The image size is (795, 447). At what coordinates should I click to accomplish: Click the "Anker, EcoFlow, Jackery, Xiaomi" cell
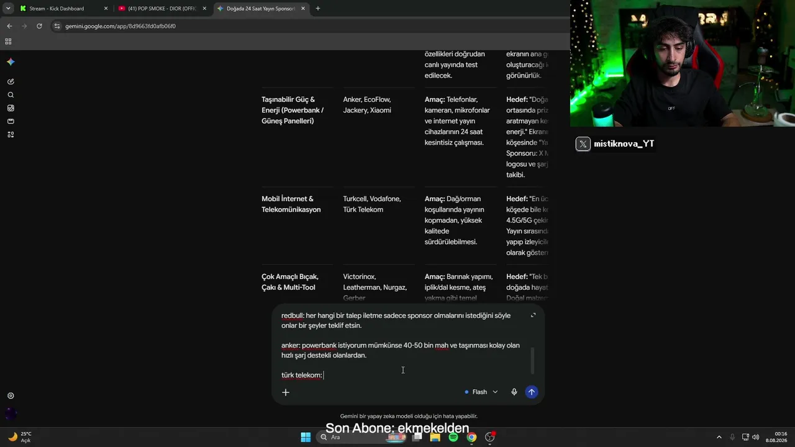(367, 105)
